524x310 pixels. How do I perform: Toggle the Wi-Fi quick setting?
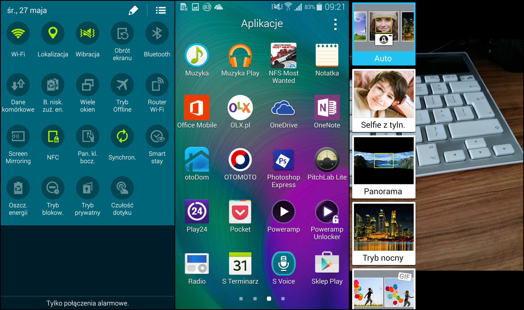[x=18, y=33]
